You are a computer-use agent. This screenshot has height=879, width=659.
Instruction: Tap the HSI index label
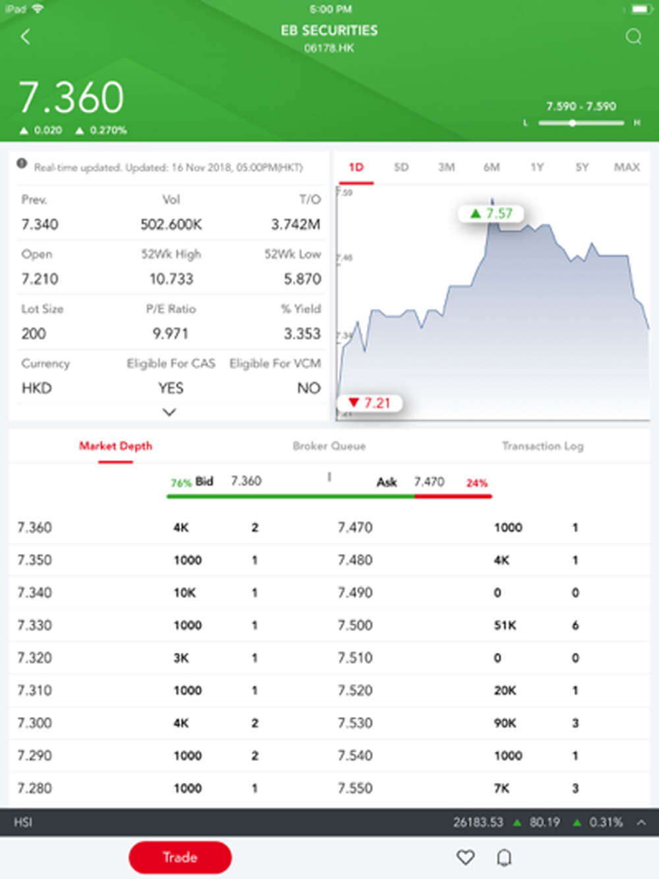(23, 822)
